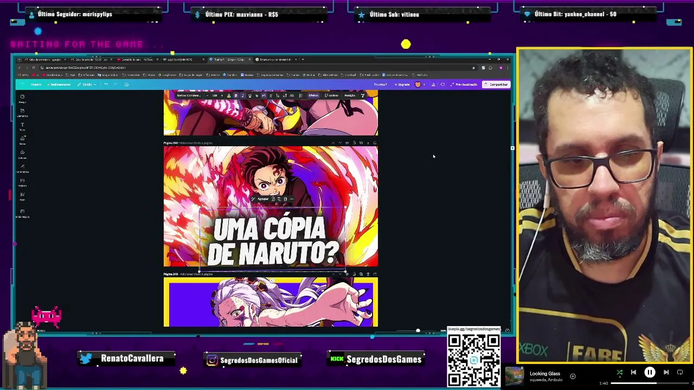Open the analytics chart icon
This screenshot has height=390, width=694.
[x=433, y=84]
